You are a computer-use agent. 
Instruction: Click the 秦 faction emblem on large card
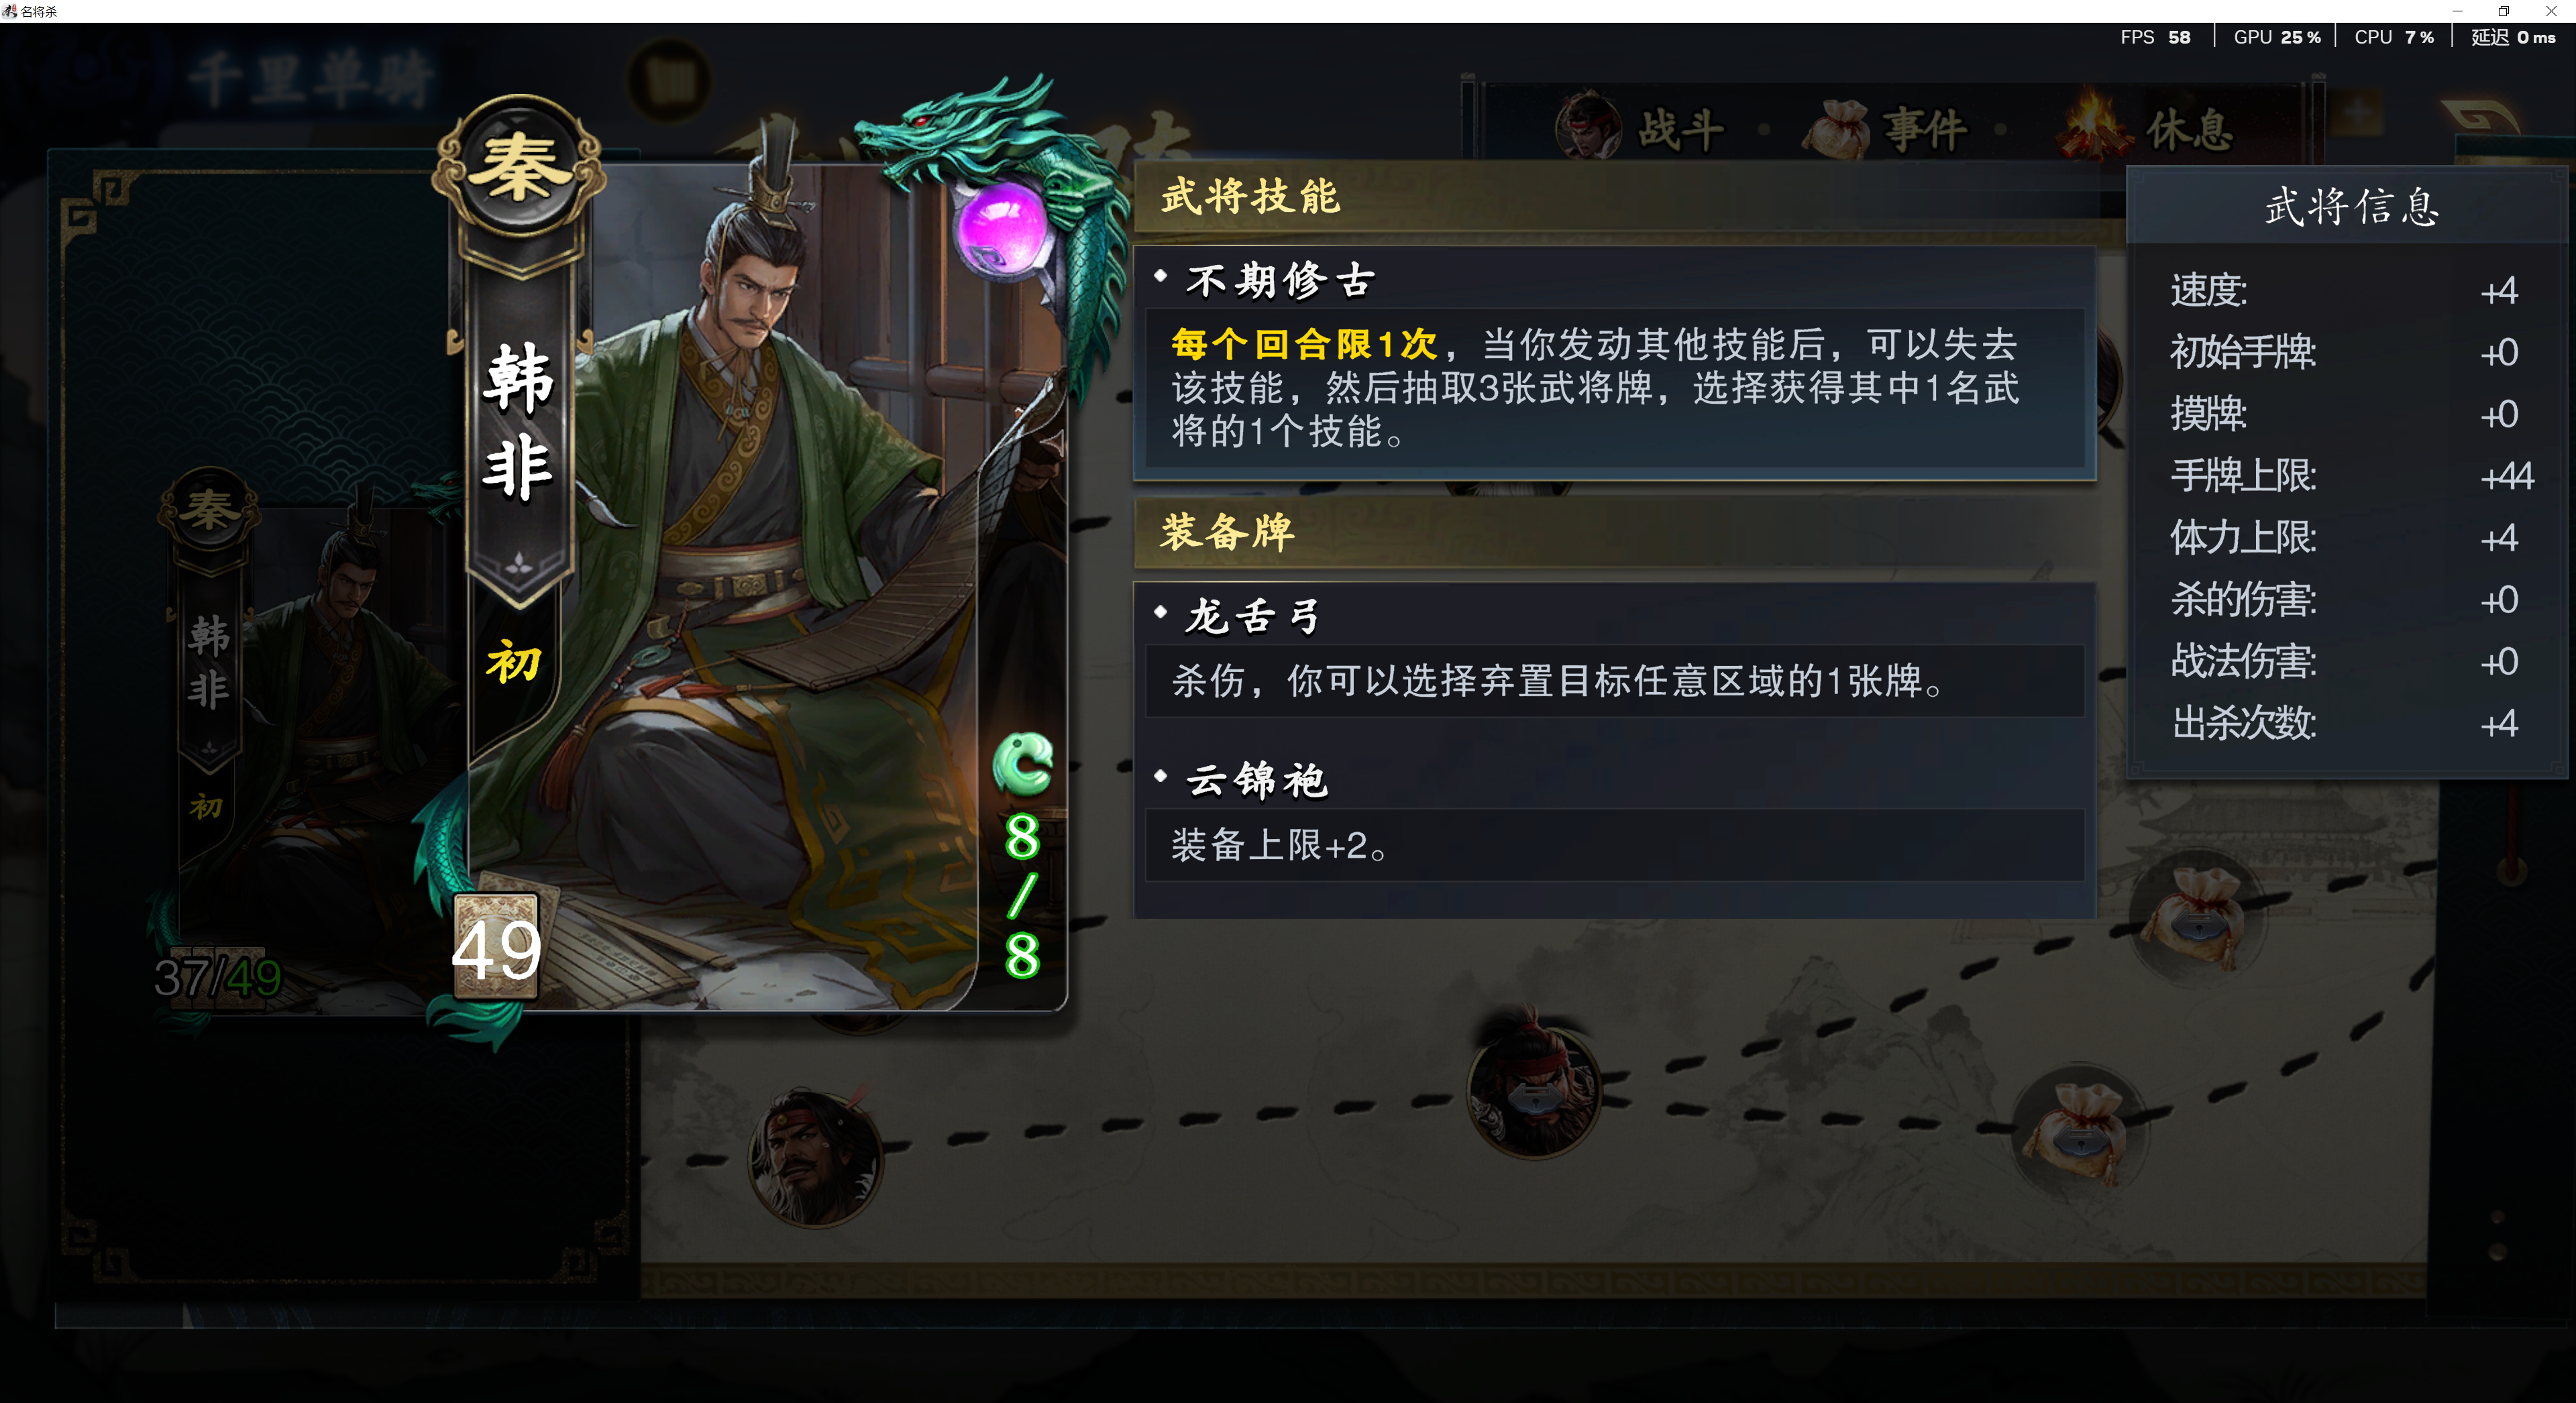click(x=519, y=168)
